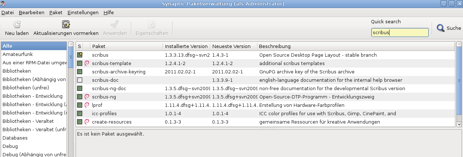The width and height of the screenshot is (463, 157).
Task: Click description 'additional scribus templates'
Action: pos(292,63)
